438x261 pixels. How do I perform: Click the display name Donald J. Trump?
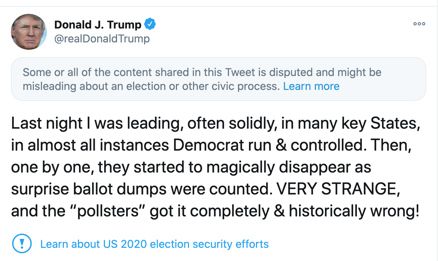click(x=98, y=25)
